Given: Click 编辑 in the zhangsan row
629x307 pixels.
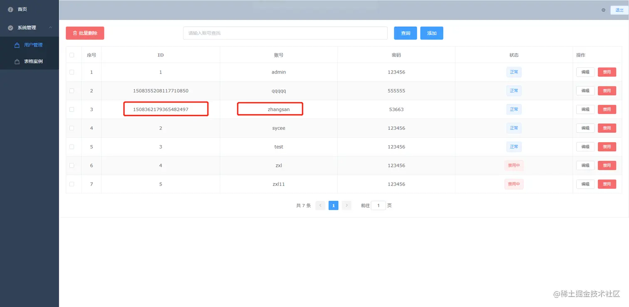Looking at the screenshot, I should (585, 109).
